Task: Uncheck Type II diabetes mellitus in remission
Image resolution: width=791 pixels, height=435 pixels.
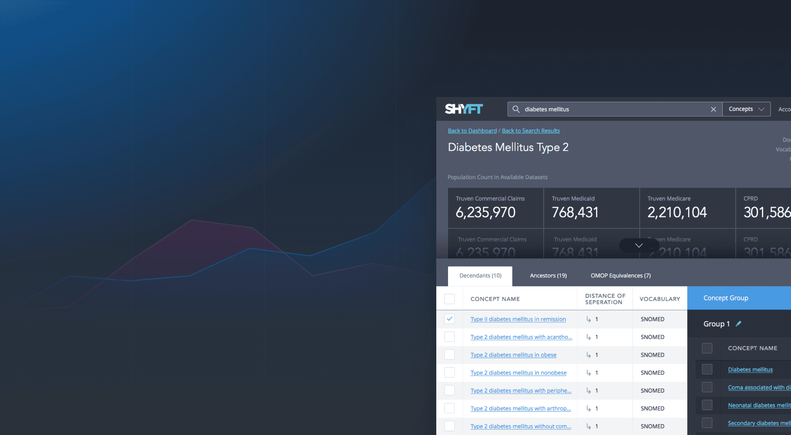Action: 449,319
